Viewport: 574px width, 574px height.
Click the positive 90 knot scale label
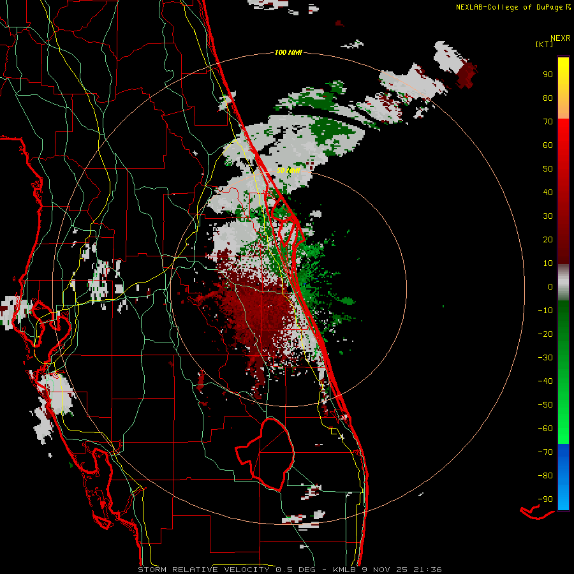tap(548, 75)
